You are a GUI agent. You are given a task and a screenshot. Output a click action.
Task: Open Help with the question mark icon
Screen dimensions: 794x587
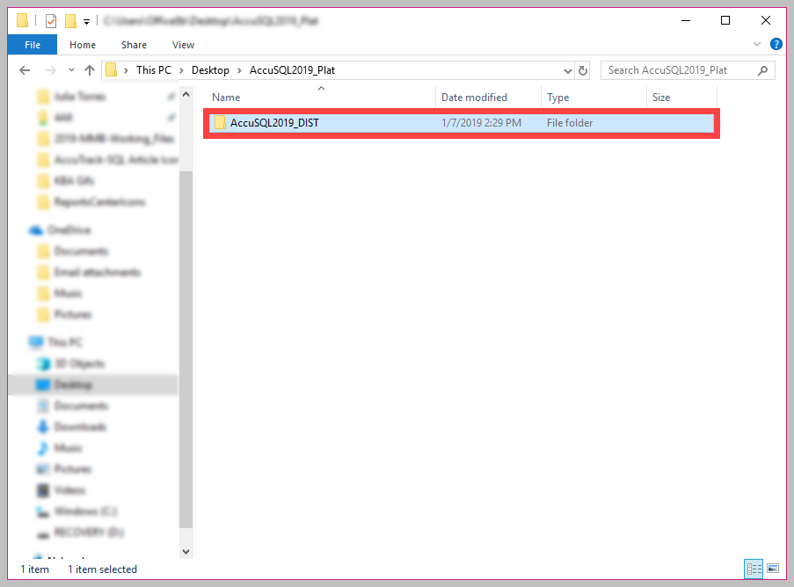(x=776, y=44)
